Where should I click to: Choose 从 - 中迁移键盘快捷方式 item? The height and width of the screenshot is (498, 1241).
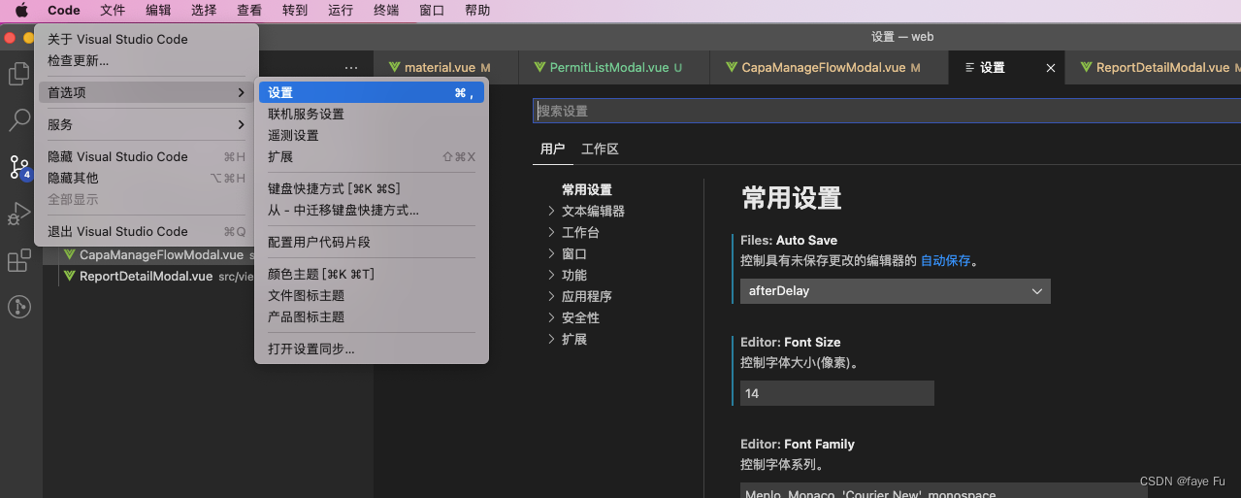pyautogui.click(x=372, y=210)
